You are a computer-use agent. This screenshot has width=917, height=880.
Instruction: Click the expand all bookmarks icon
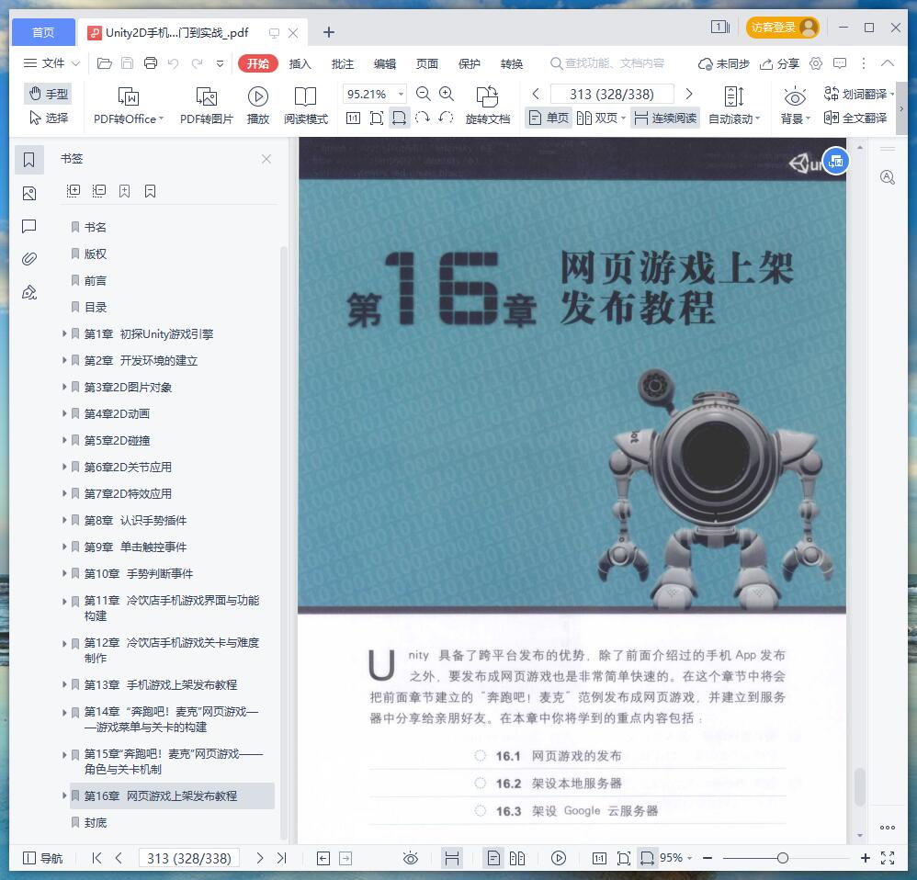pyautogui.click(x=74, y=191)
